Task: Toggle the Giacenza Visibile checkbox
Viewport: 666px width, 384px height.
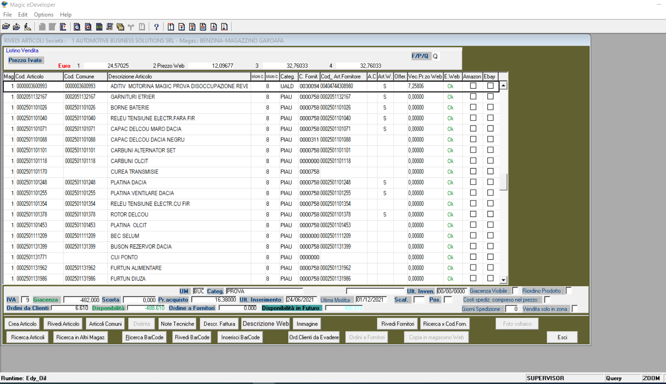Action: point(515,291)
